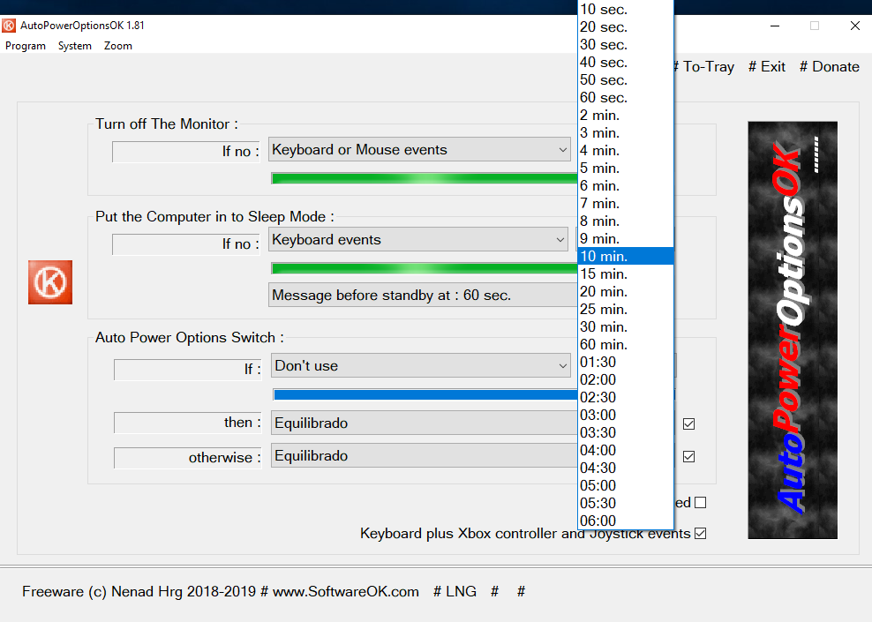Viewport: 872px width, 622px height.
Task: Open the 'otherwise' Equilibrado power plan dropdown
Action: (425, 456)
